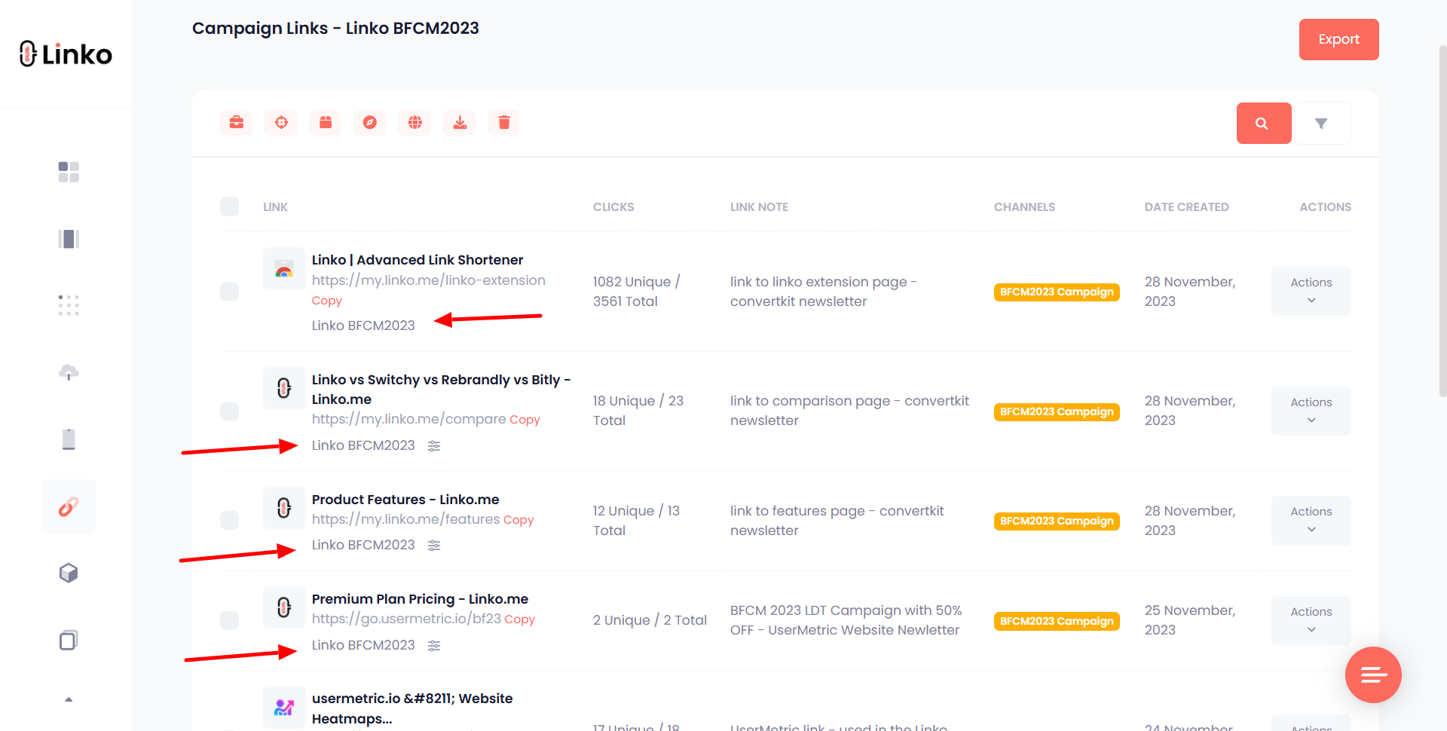Open the red chat floating button
Viewport: 1447px width, 731px height.
click(x=1373, y=674)
